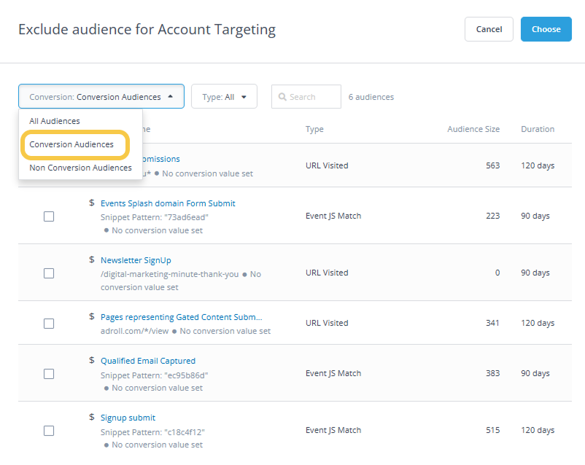Open the Pages representing Gated Content link
Screen dimensions: 585x465
pos(182,317)
